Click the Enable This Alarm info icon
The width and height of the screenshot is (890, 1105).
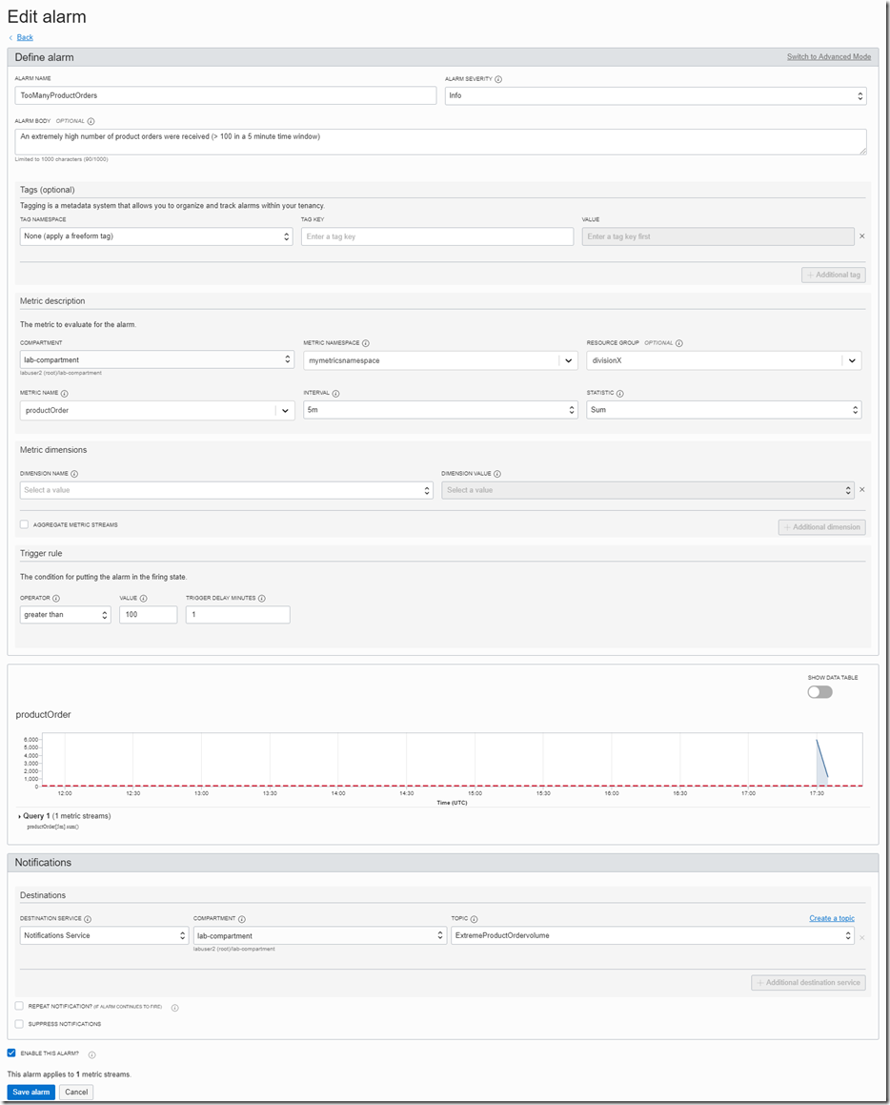[x=91, y=1054]
